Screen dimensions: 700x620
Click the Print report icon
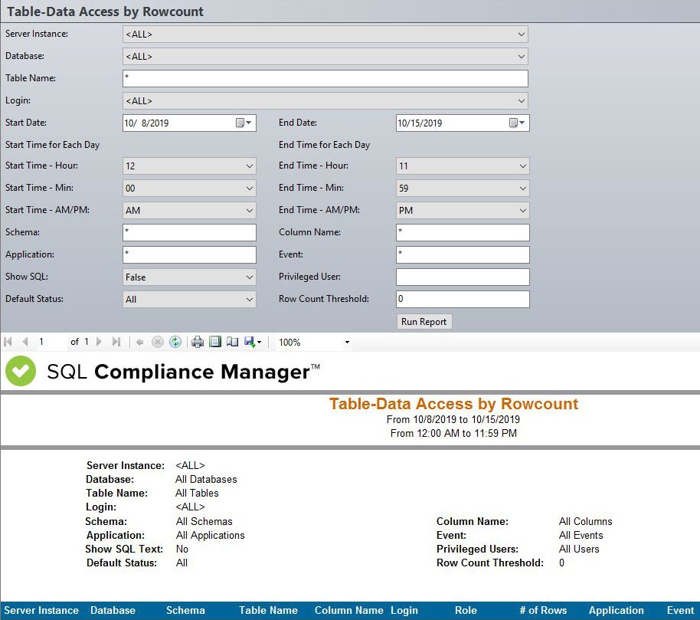pyautogui.click(x=198, y=342)
